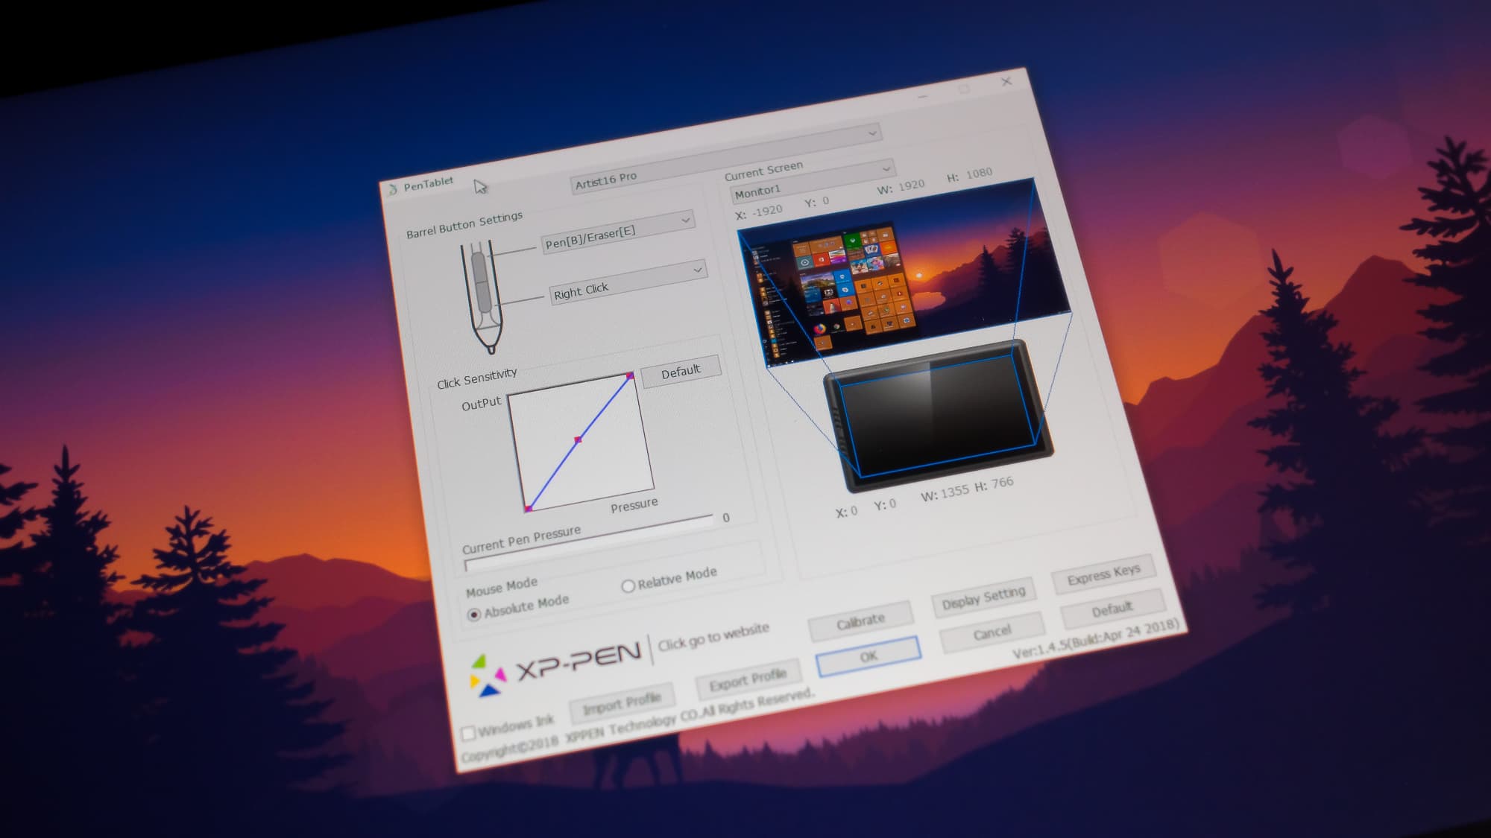1491x838 pixels.
Task: Click the Export Profile button
Action: (748, 679)
